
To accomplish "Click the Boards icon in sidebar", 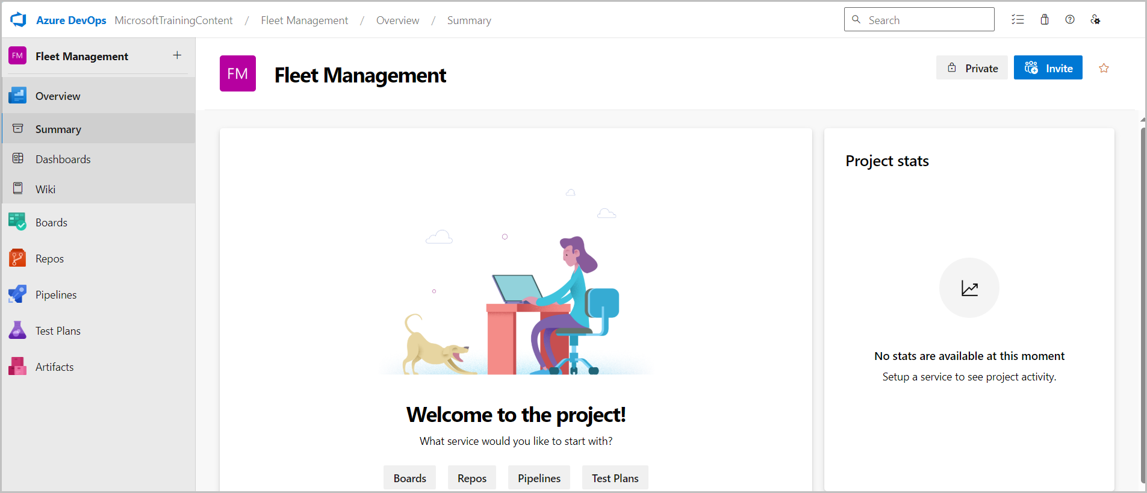I will (17, 222).
